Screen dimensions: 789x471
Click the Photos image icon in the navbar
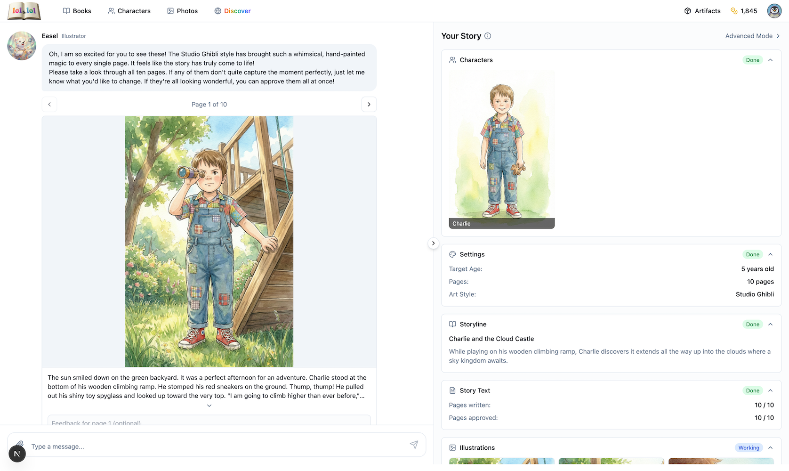(x=170, y=10)
